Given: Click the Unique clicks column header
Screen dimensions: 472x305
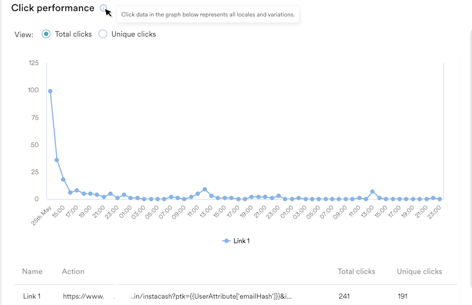Looking at the screenshot, I should pyautogui.click(x=419, y=271).
